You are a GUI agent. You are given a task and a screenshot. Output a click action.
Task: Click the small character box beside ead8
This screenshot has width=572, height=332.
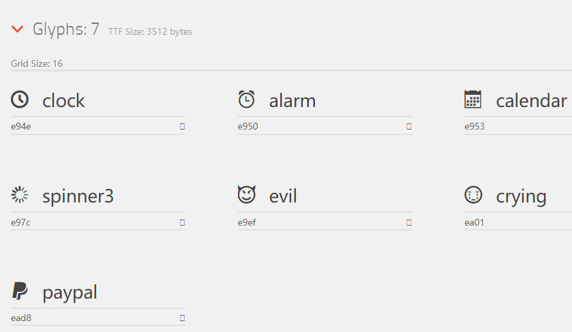[x=182, y=318]
